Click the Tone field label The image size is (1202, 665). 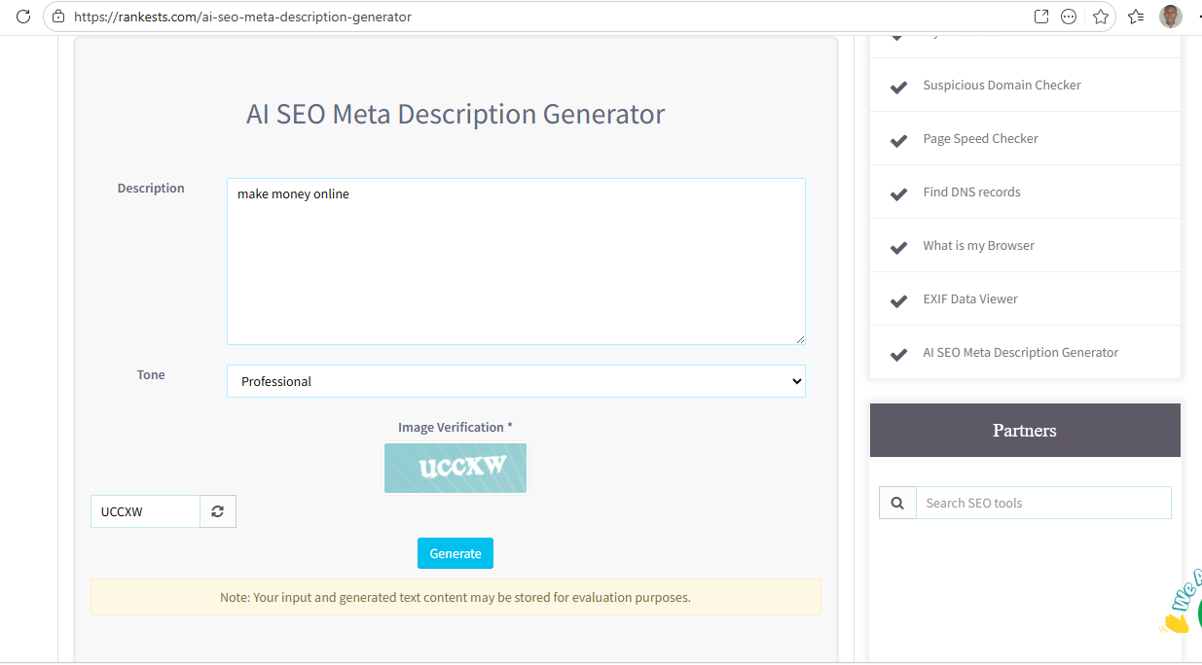pos(151,374)
